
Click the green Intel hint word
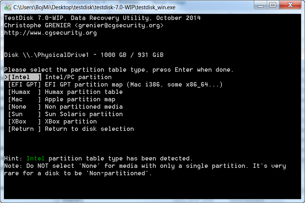pyautogui.click(x=36, y=158)
